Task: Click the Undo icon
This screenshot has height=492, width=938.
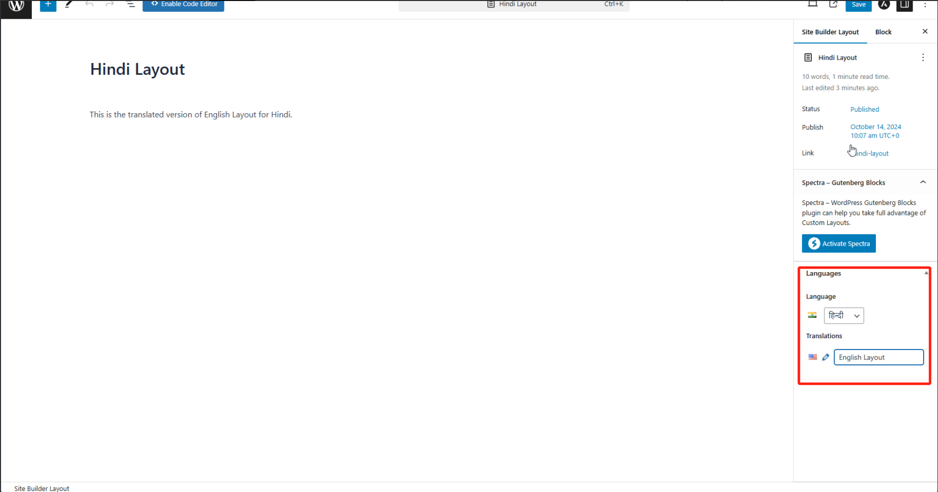Action: pyautogui.click(x=89, y=4)
